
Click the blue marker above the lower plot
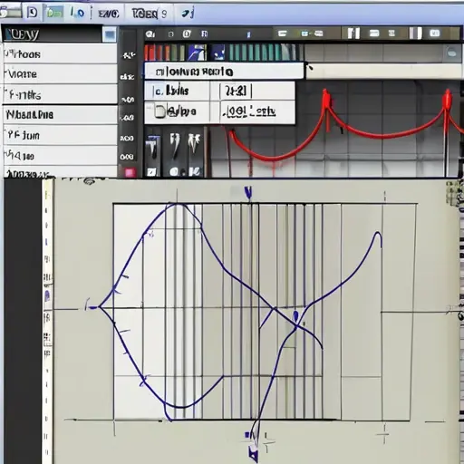click(x=248, y=192)
